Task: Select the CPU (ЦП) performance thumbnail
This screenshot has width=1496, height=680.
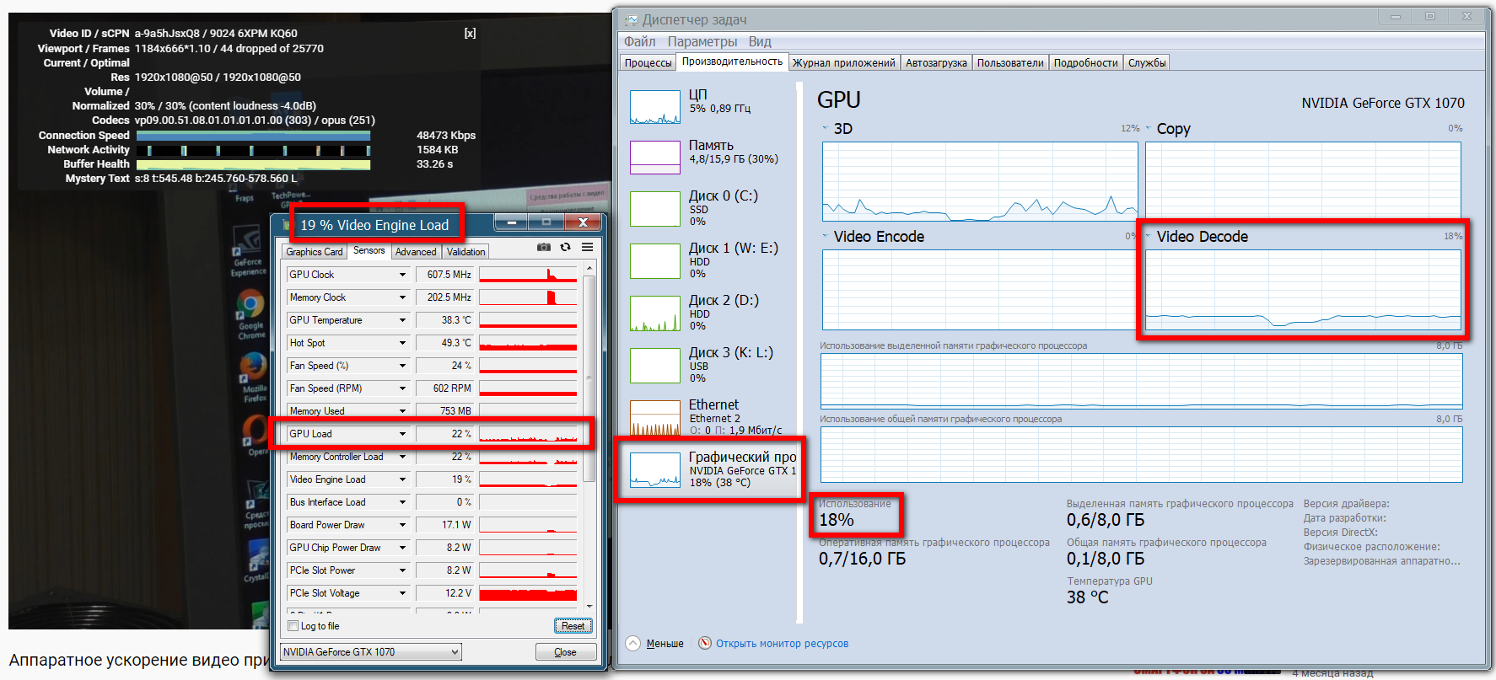Action: (655, 107)
